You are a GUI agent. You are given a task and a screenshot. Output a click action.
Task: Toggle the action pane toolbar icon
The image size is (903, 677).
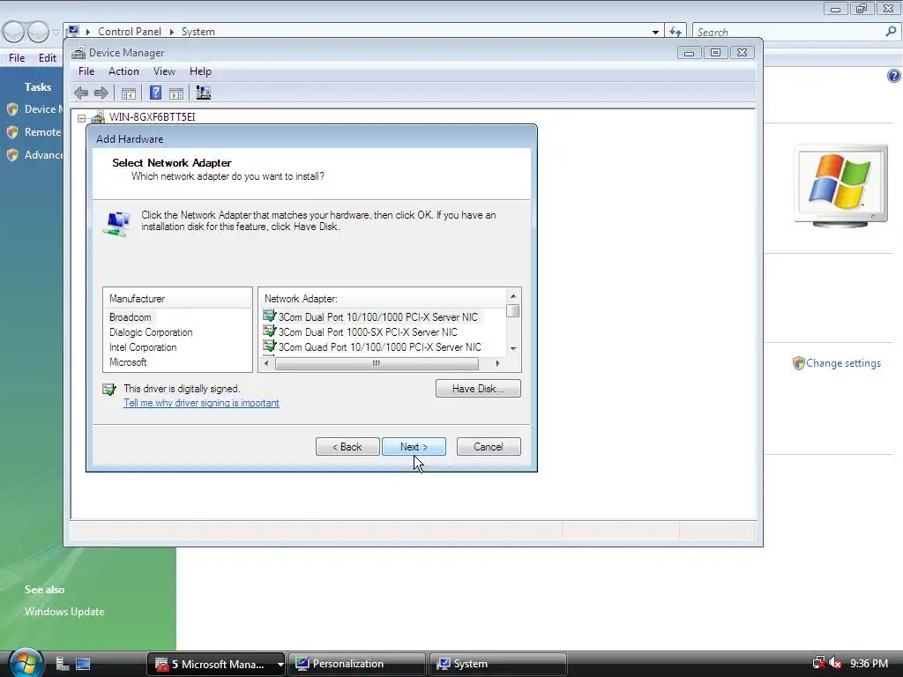pyautogui.click(x=176, y=93)
